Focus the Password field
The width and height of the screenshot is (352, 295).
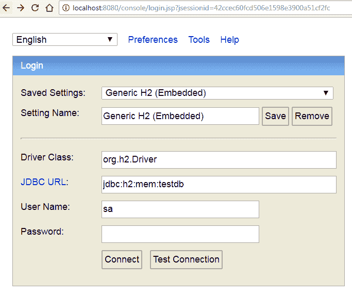[x=180, y=234]
